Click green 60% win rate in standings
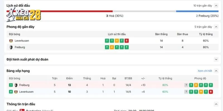The image size is (223, 111). click(165, 92)
